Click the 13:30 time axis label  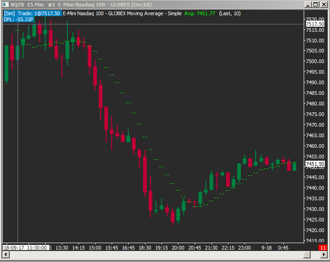tap(62, 248)
